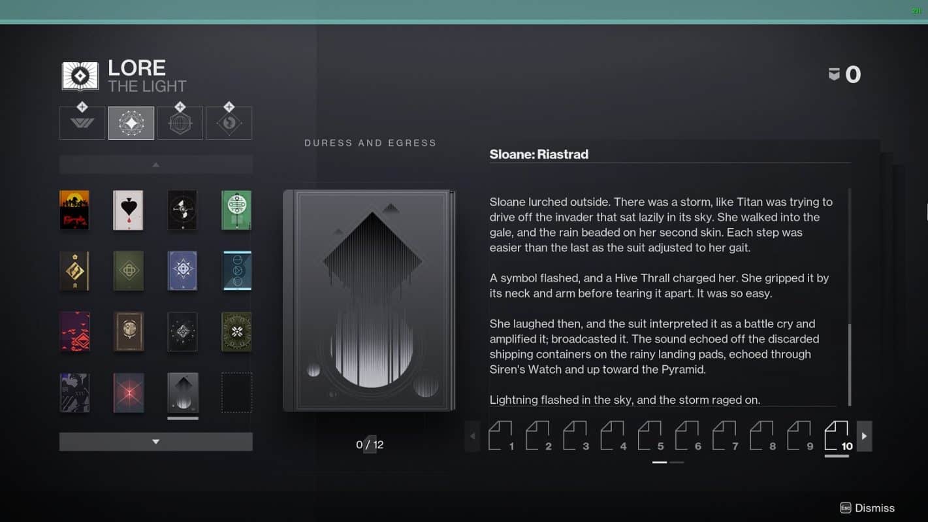Click the DURESS AND EGRESS book title
928x522 pixels.
coord(370,143)
